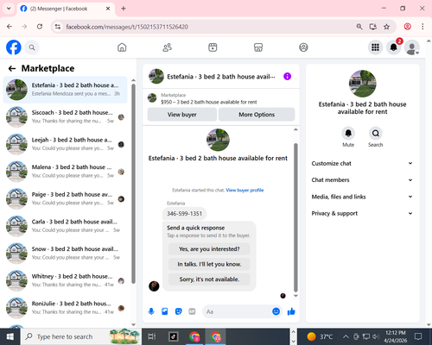Image resolution: width=432 pixels, height=345 pixels.
Task: Send quick response 'Yes, are you interested?'
Action: [209, 249]
